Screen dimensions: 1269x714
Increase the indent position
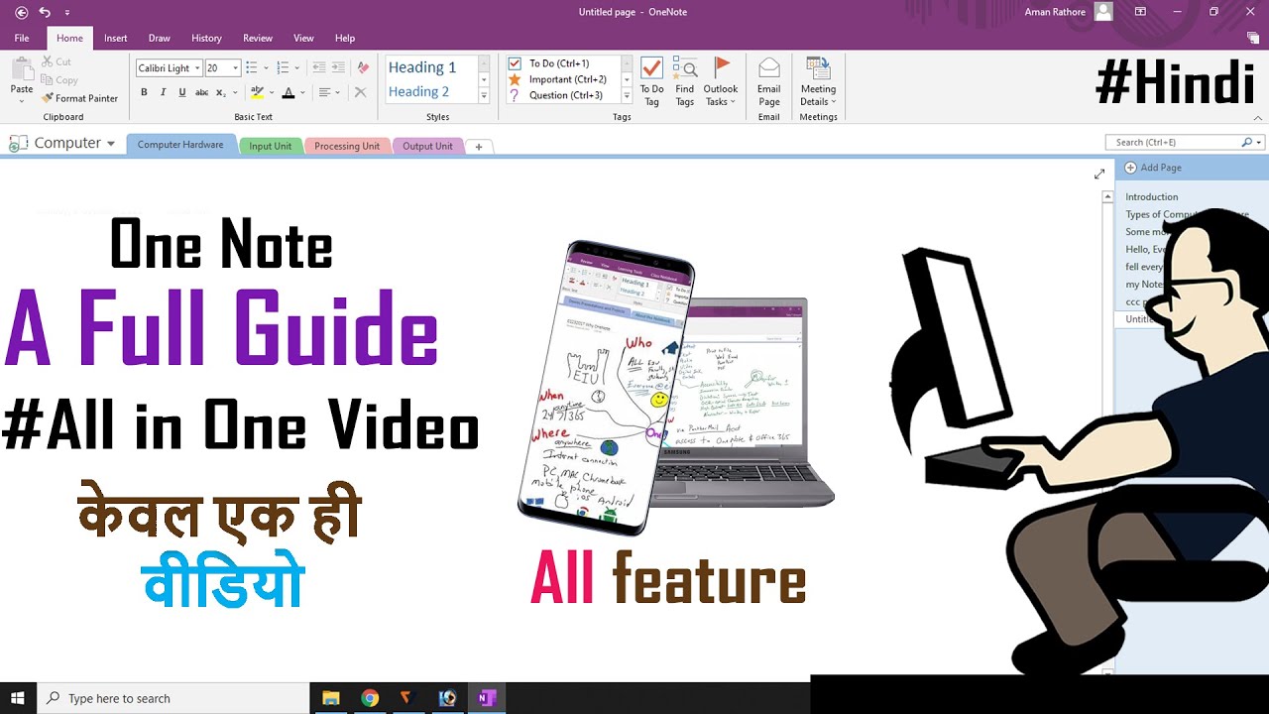(x=338, y=67)
